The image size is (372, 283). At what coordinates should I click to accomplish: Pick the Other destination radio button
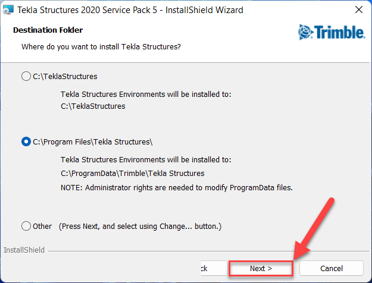coord(26,226)
